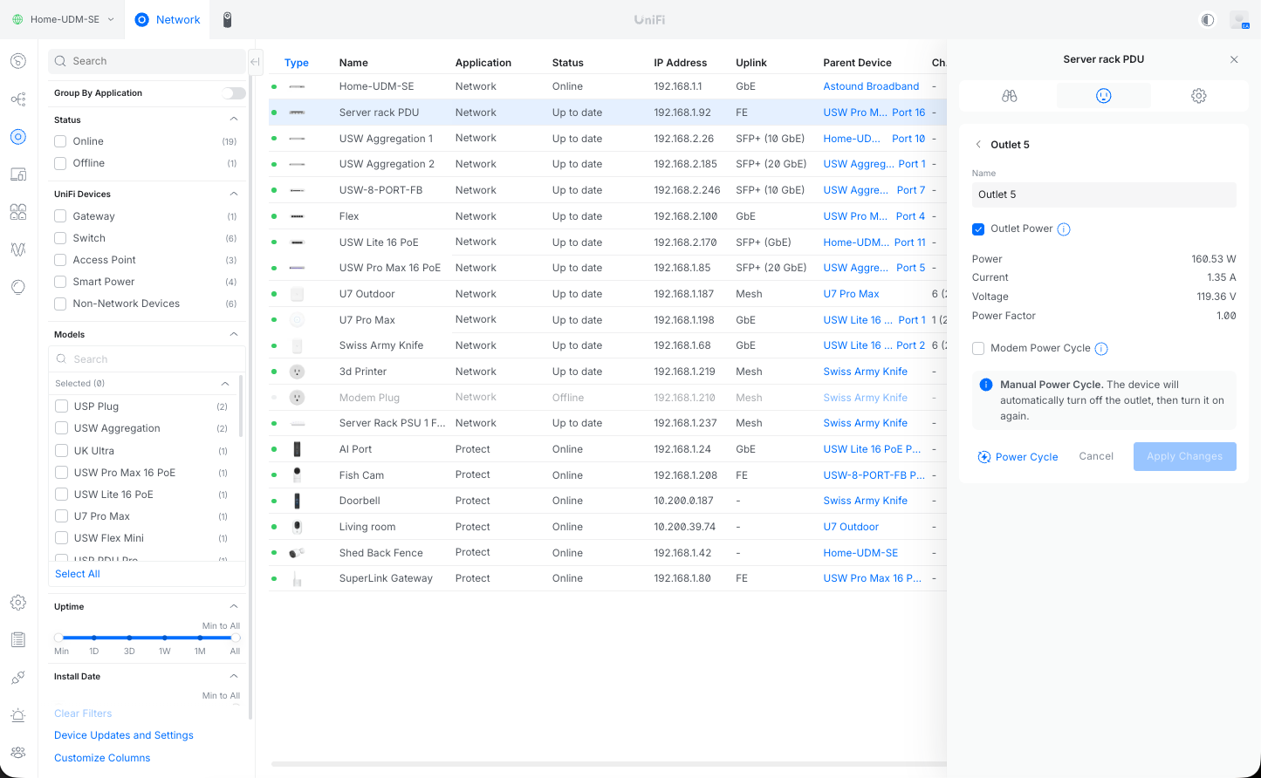1261x778 pixels.
Task: Check the Smart Power filter checkbox
Action: point(60,282)
